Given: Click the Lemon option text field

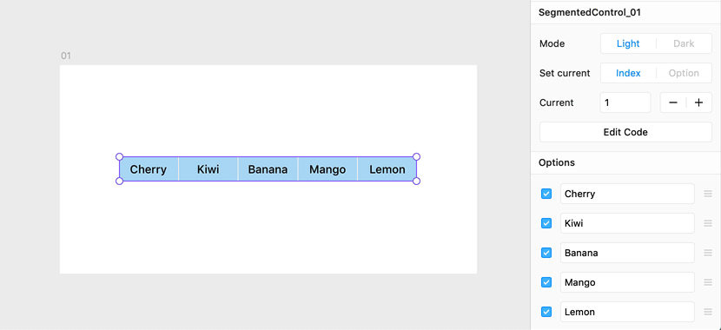Looking at the screenshot, I should point(627,312).
